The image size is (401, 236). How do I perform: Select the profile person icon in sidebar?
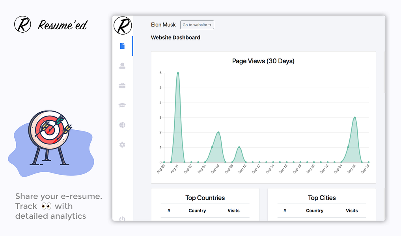click(x=122, y=66)
